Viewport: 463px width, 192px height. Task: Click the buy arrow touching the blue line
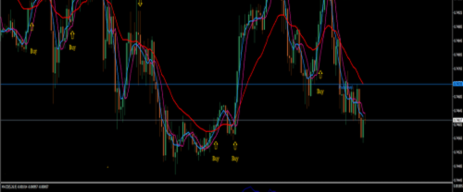click(320, 74)
